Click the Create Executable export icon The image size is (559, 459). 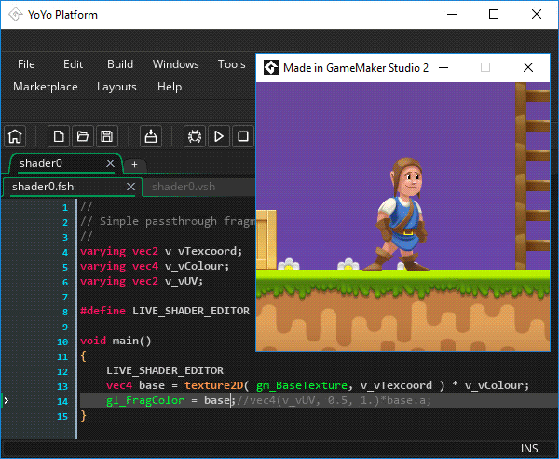click(x=151, y=136)
